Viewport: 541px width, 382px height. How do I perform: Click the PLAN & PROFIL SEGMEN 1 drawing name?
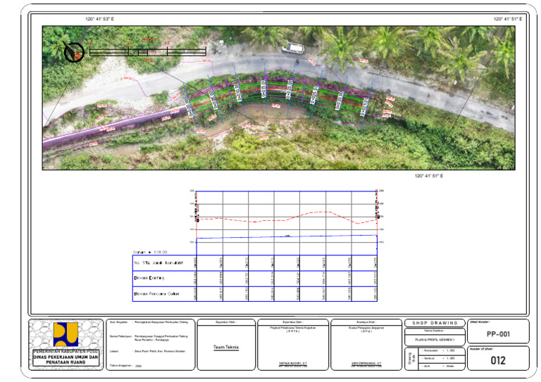[x=435, y=340]
